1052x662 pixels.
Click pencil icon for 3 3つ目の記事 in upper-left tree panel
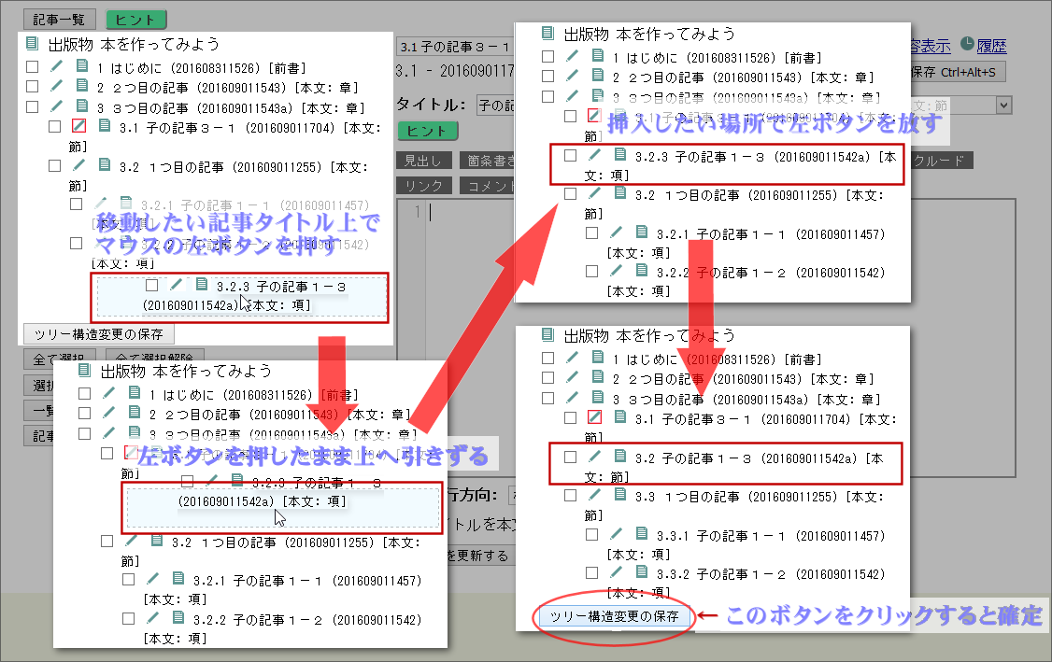[x=56, y=106]
